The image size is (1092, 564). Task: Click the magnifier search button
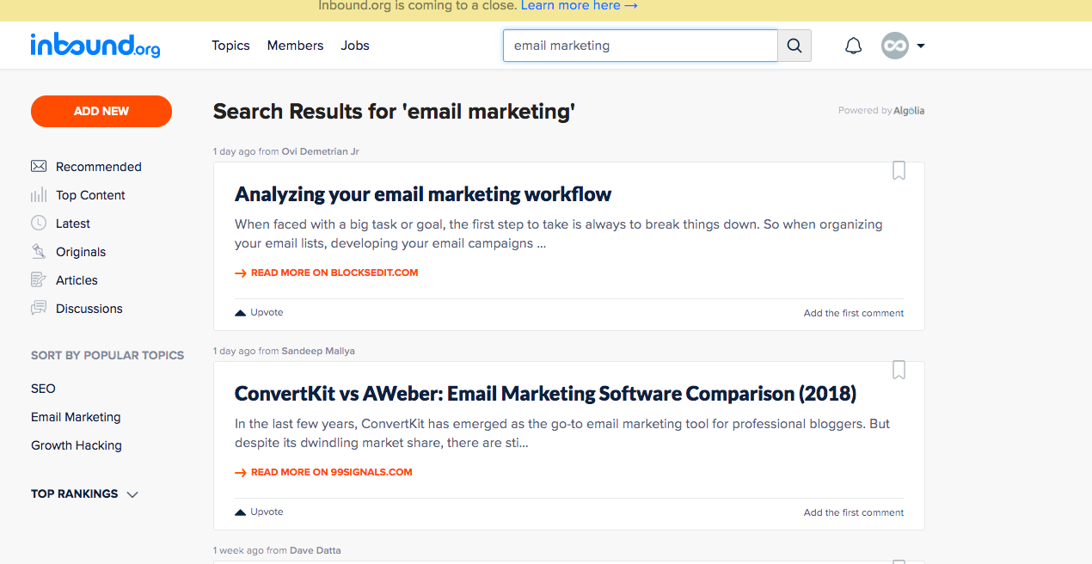(794, 46)
